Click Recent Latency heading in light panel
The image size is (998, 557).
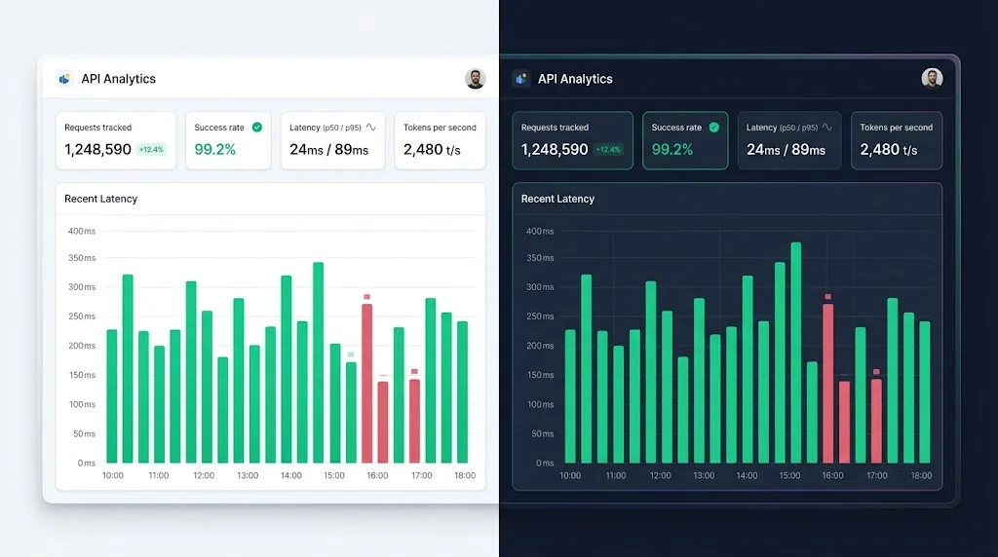pos(100,199)
